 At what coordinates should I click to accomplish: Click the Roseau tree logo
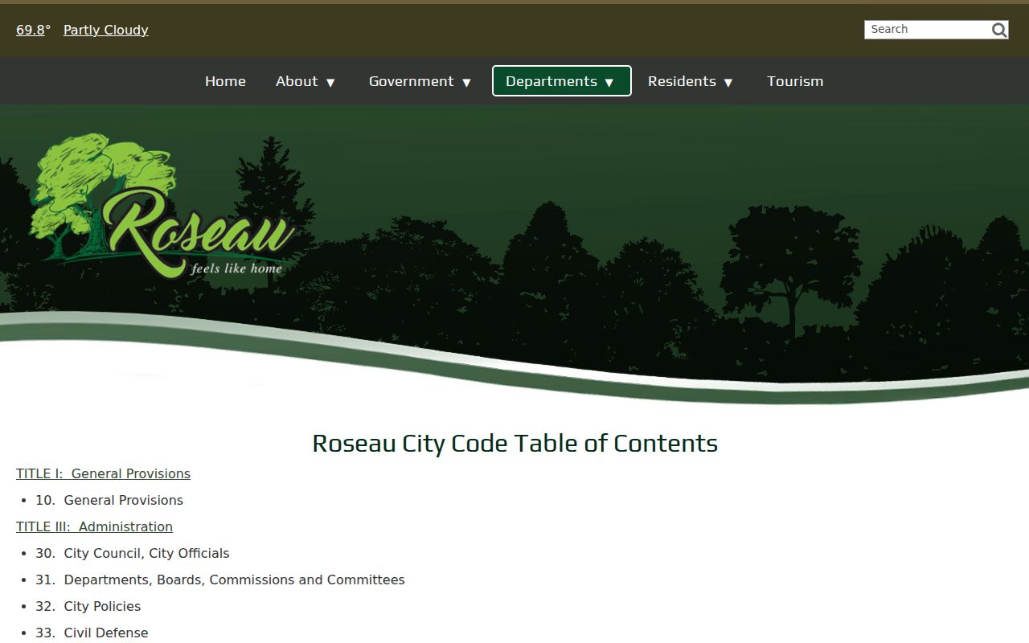coord(162,207)
